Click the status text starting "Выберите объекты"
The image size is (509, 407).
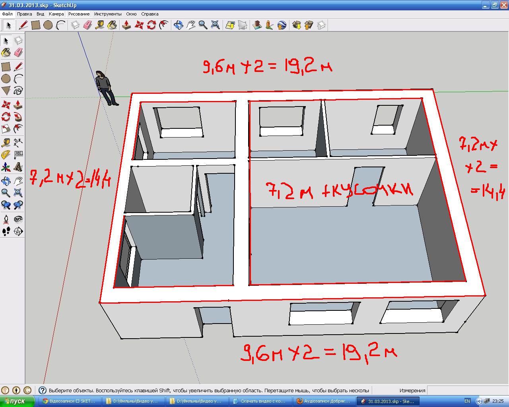point(209,390)
